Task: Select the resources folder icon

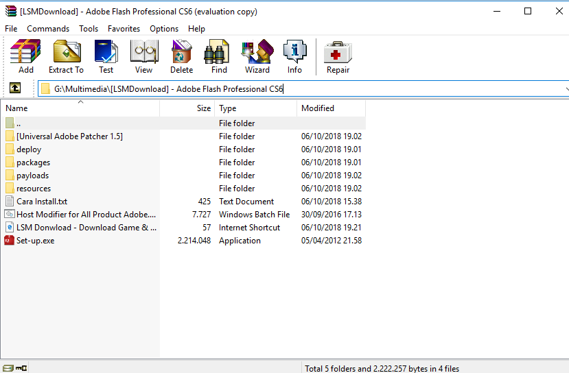Action: [10, 189]
